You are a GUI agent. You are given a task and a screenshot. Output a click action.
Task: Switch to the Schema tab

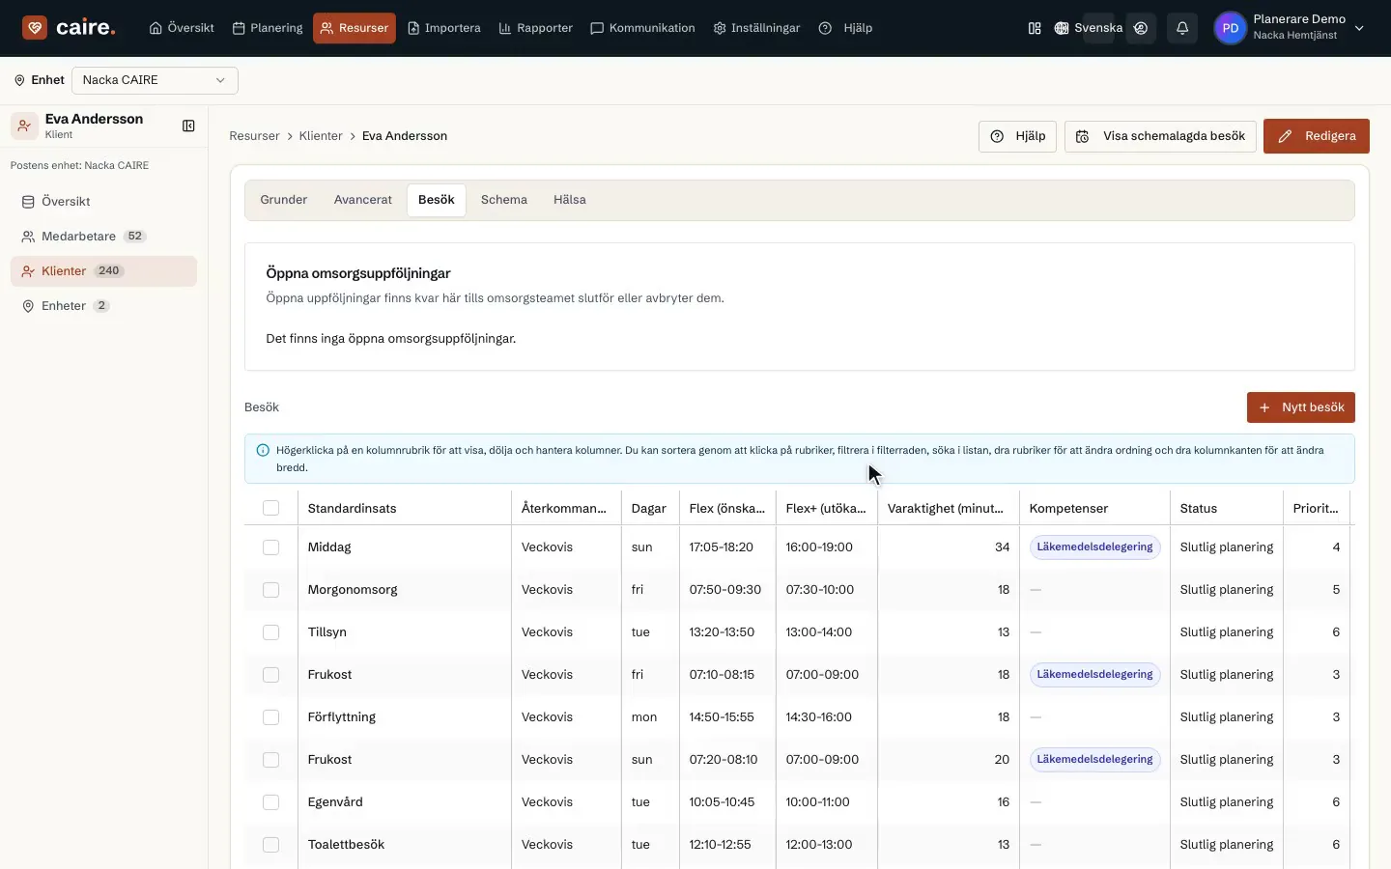click(x=504, y=200)
